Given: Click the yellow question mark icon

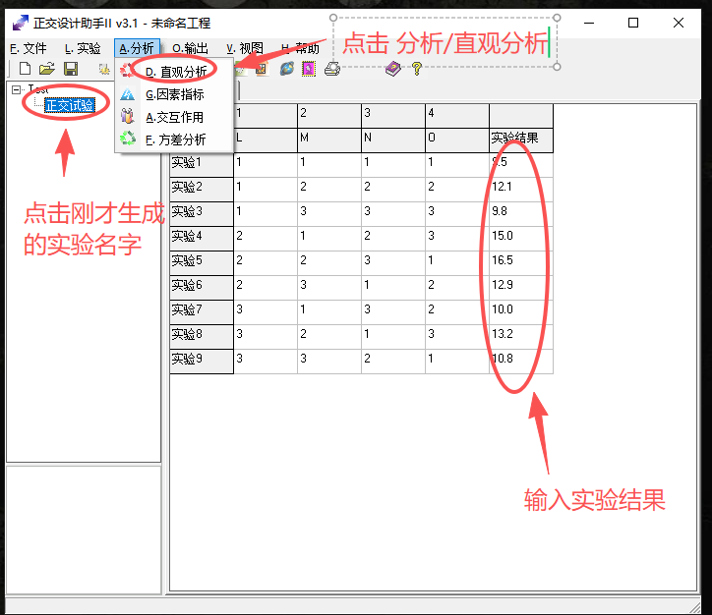Looking at the screenshot, I should click(417, 69).
